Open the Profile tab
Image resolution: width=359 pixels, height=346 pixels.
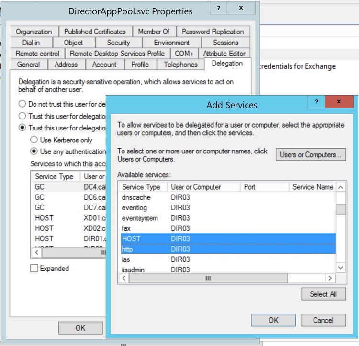pos(140,65)
